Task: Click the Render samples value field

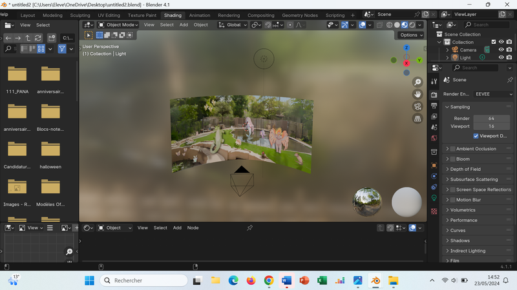Action: (491, 119)
